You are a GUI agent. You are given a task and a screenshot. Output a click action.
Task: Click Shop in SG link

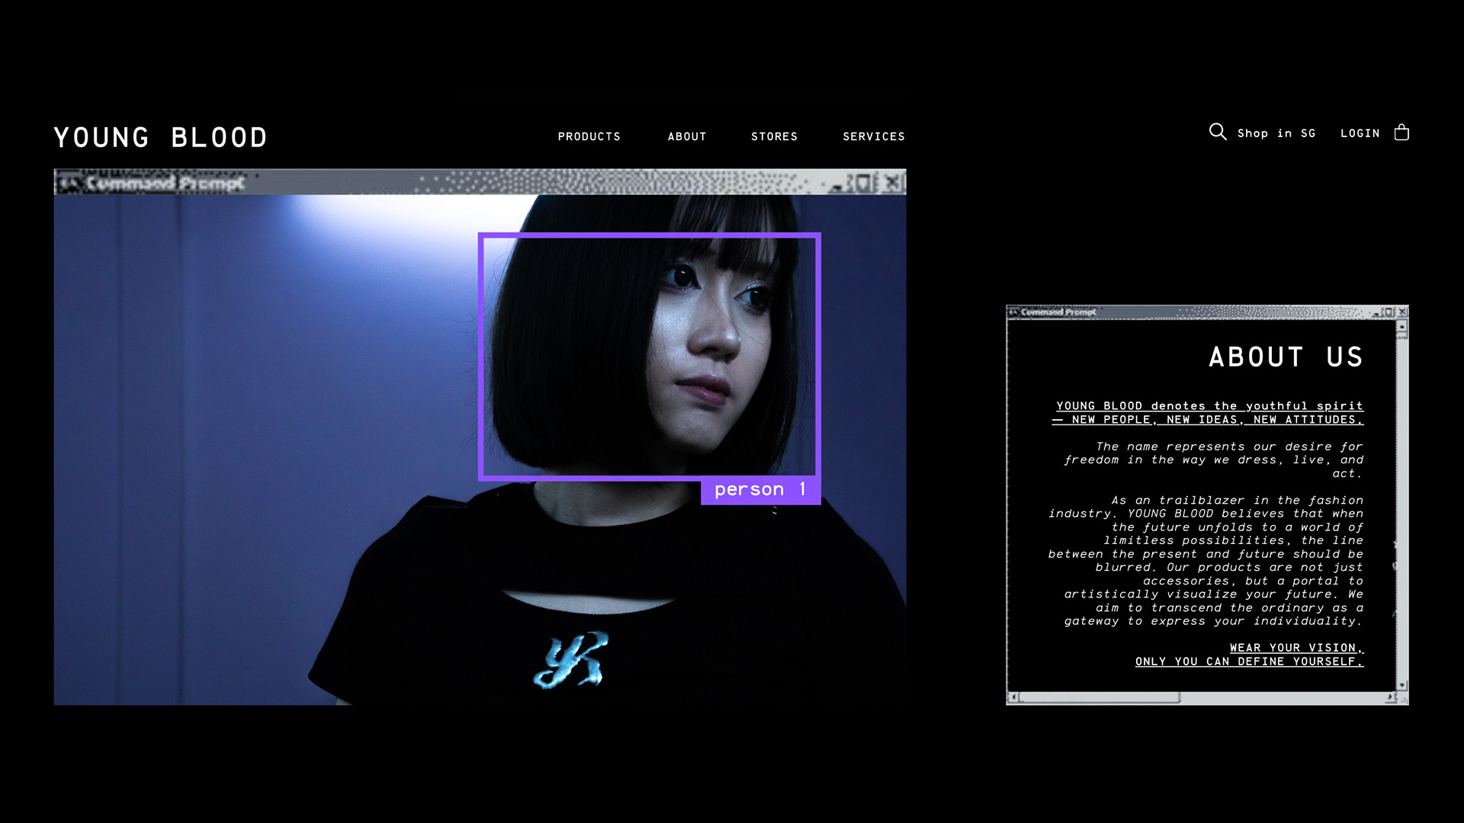click(1276, 133)
